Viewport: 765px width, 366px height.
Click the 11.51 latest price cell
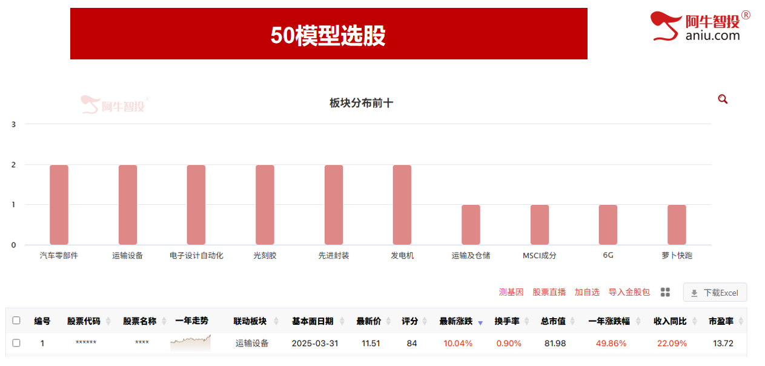(x=371, y=343)
